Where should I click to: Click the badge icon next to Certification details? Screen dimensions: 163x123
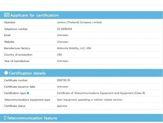(x=6, y=73)
